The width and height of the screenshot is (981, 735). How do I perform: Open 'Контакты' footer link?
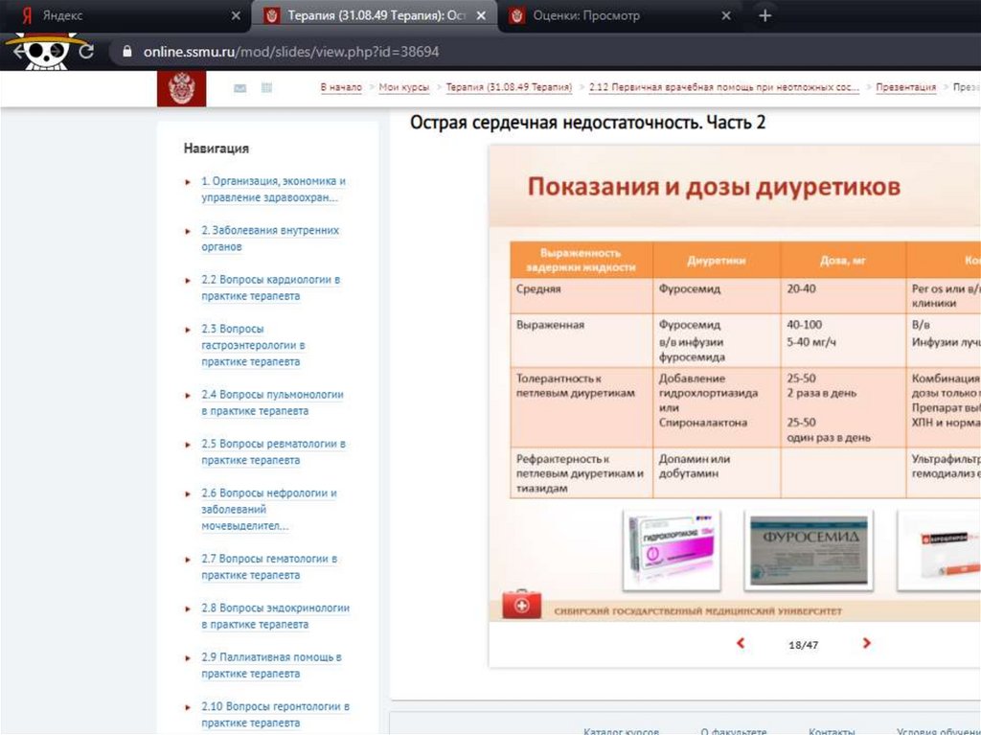[832, 730]
